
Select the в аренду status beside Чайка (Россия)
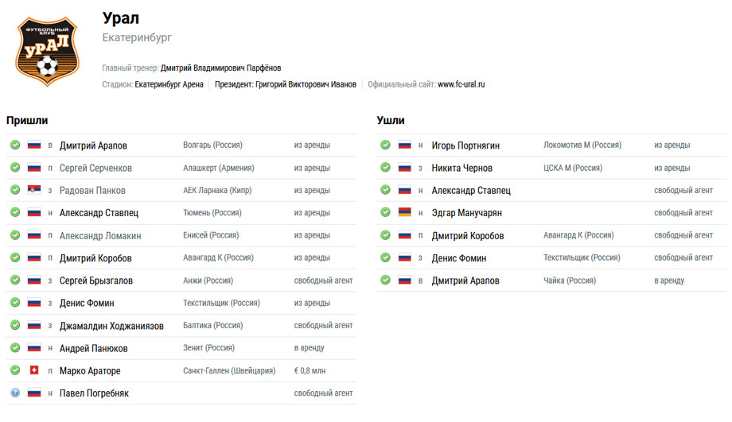point(669,281)
